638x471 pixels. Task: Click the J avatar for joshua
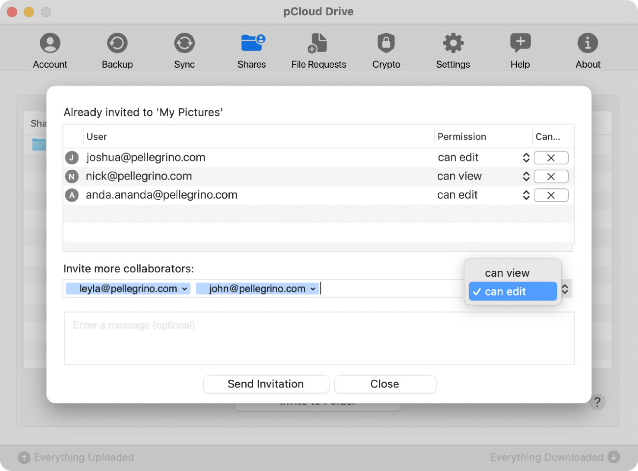click(72, 157)
